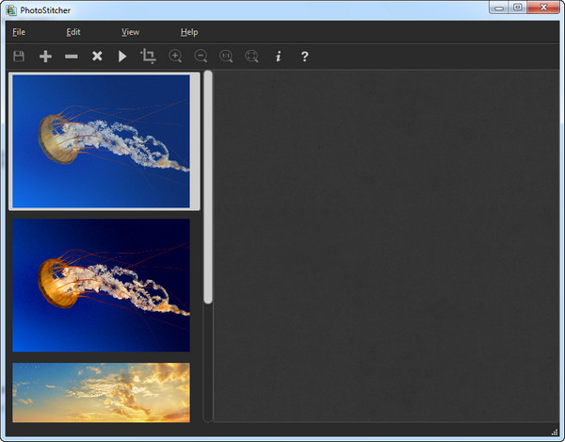Select the first jellyfish thumbnail
565x442 pixels.
101,140
